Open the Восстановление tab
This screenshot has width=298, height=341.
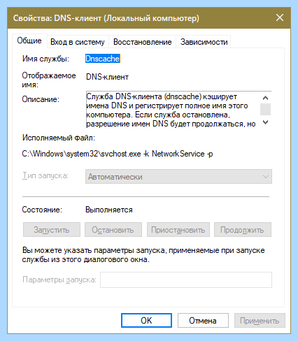(x=142, y=42)
